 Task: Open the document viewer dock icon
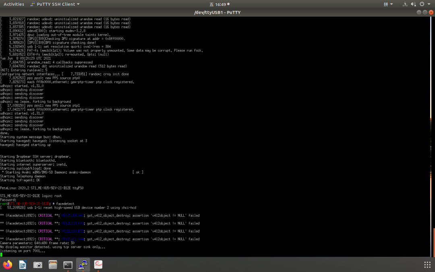98,264
